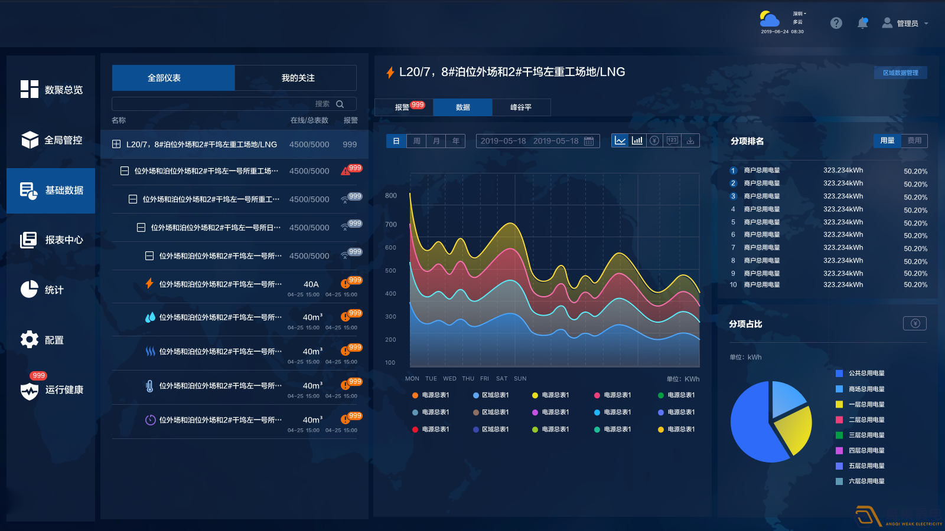
Task: Click the notification bell icon
Action: click(862, 23)
